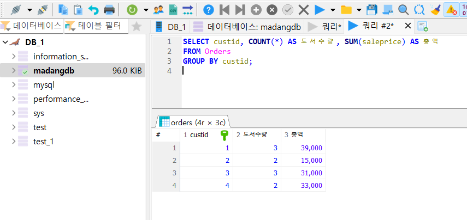Post changes with the check circle icon
Screen dimensions: 467x220
pyautogui.click(x=288, y=10)
